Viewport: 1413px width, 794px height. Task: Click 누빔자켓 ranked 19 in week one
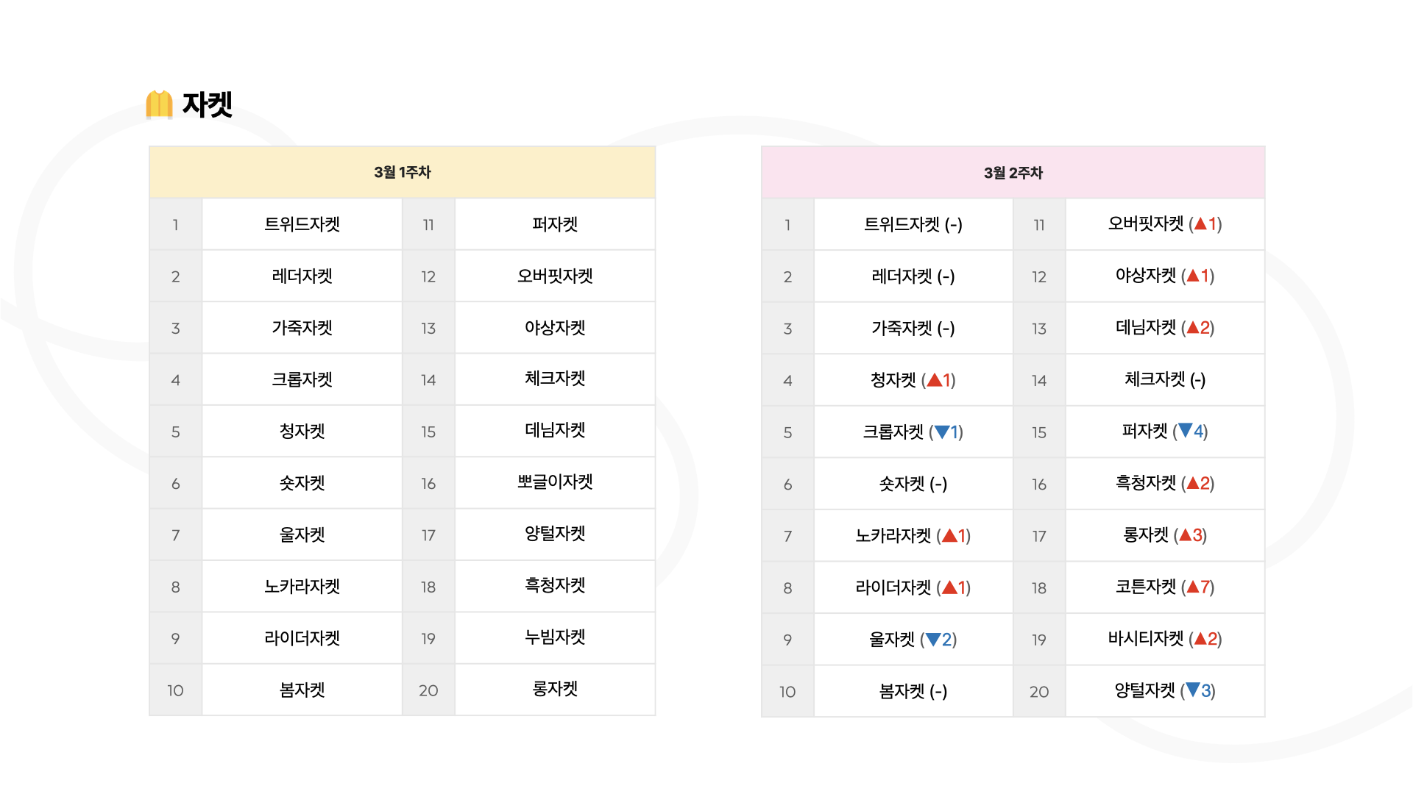pos(555,637)
